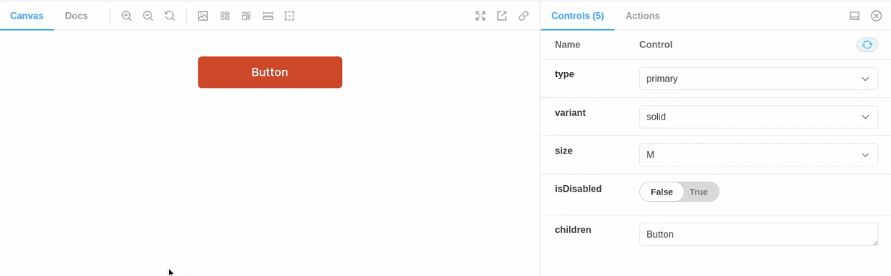The height and width of the screenshot is (276, 891).
Task: Apply outlines to the preview
Action: click(289, 16)
